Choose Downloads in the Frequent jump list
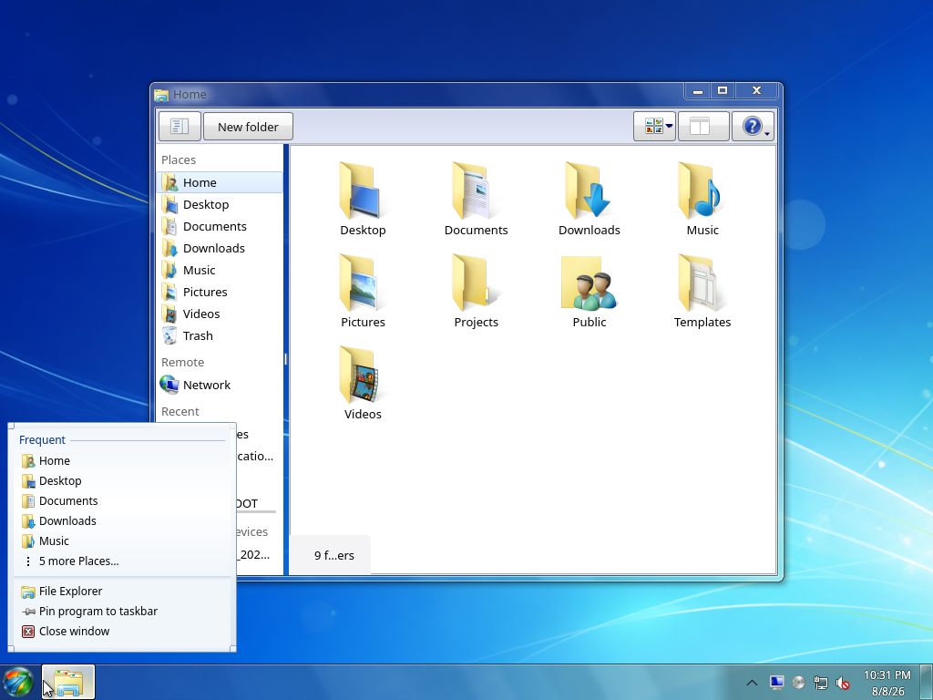Screen dimensions: 933x700 (121, 520)
